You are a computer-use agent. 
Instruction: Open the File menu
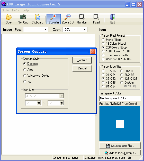click(5, 11)
